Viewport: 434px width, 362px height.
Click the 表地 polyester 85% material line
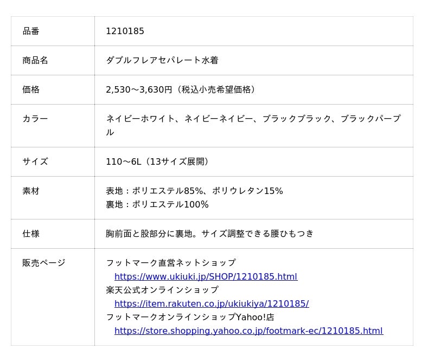[x=194, y=191]
